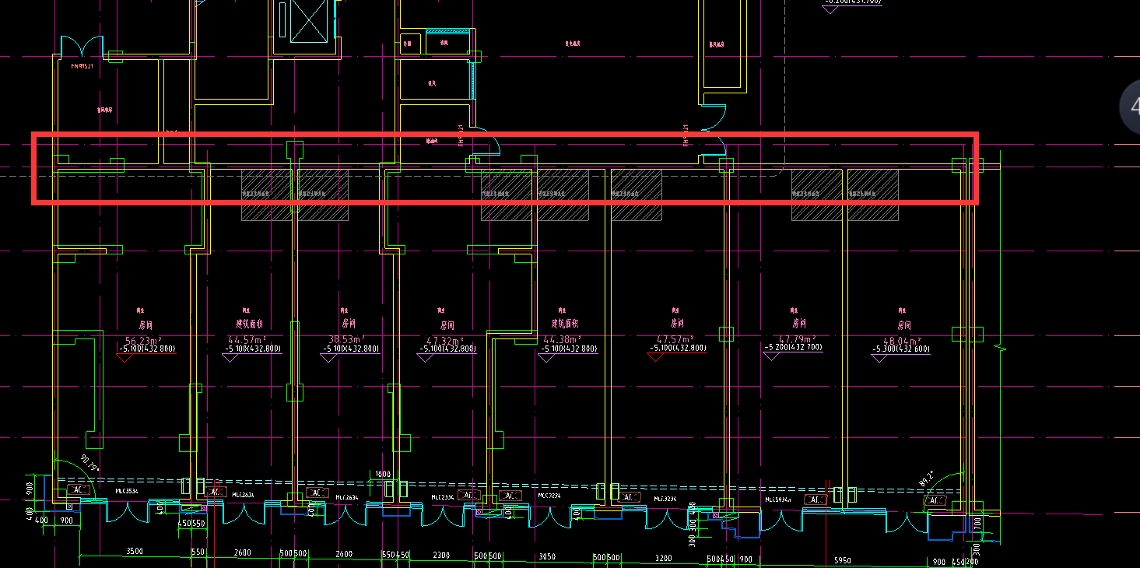Select the 5950 dimension text

pos(842,560)
